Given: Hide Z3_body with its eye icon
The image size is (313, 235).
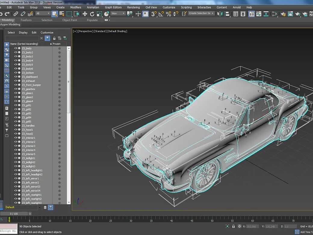Looking at the screenshot, I should 16,48.
